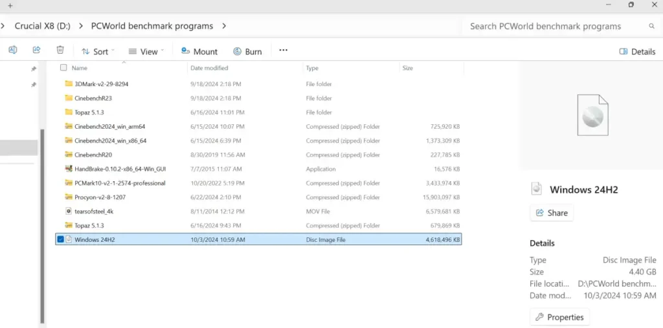This screenshot has height=328, width=663.
Task: Click the highlighted item in navigation pane
Action: (x=19, y=148)
